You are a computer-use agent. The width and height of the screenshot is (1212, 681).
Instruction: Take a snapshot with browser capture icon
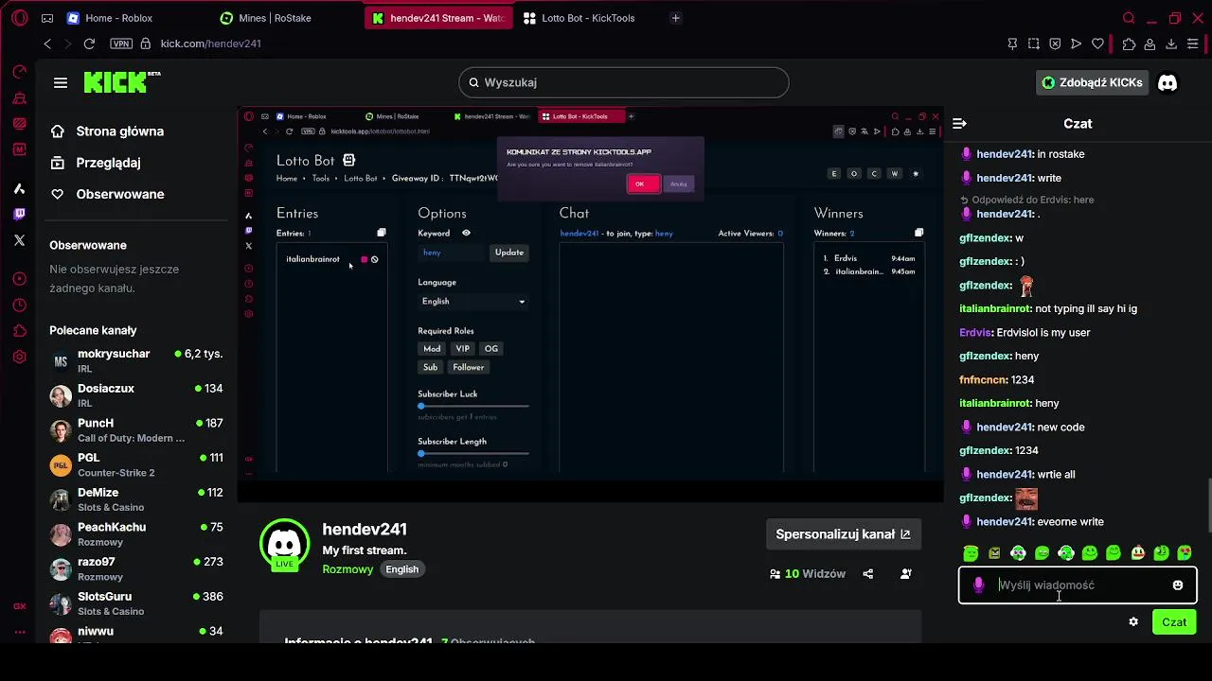1033,44
